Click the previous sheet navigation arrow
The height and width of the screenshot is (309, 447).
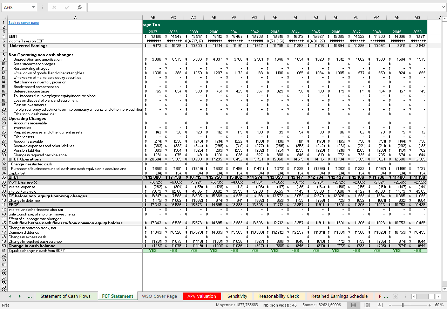coord(10,296)
